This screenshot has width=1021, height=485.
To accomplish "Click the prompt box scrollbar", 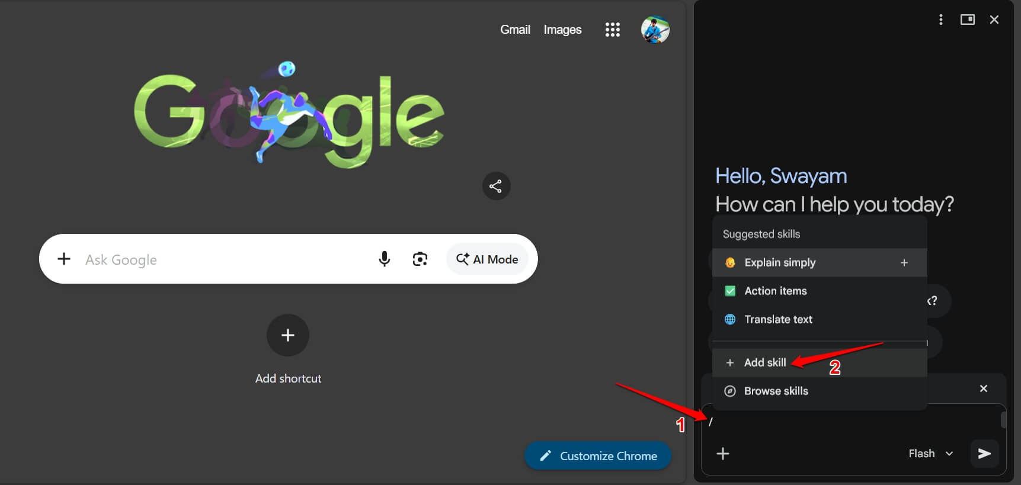I will 1003,420.
